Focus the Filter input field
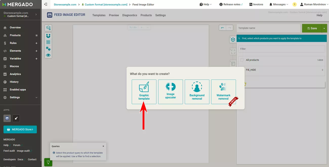The image size is (329, 167). [282, 49]
